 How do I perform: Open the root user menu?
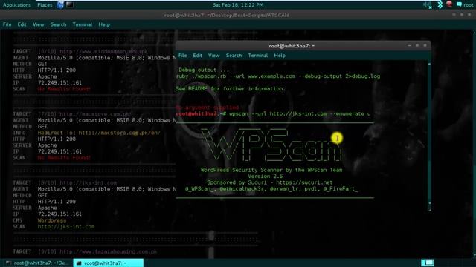(x=465, y=5)
